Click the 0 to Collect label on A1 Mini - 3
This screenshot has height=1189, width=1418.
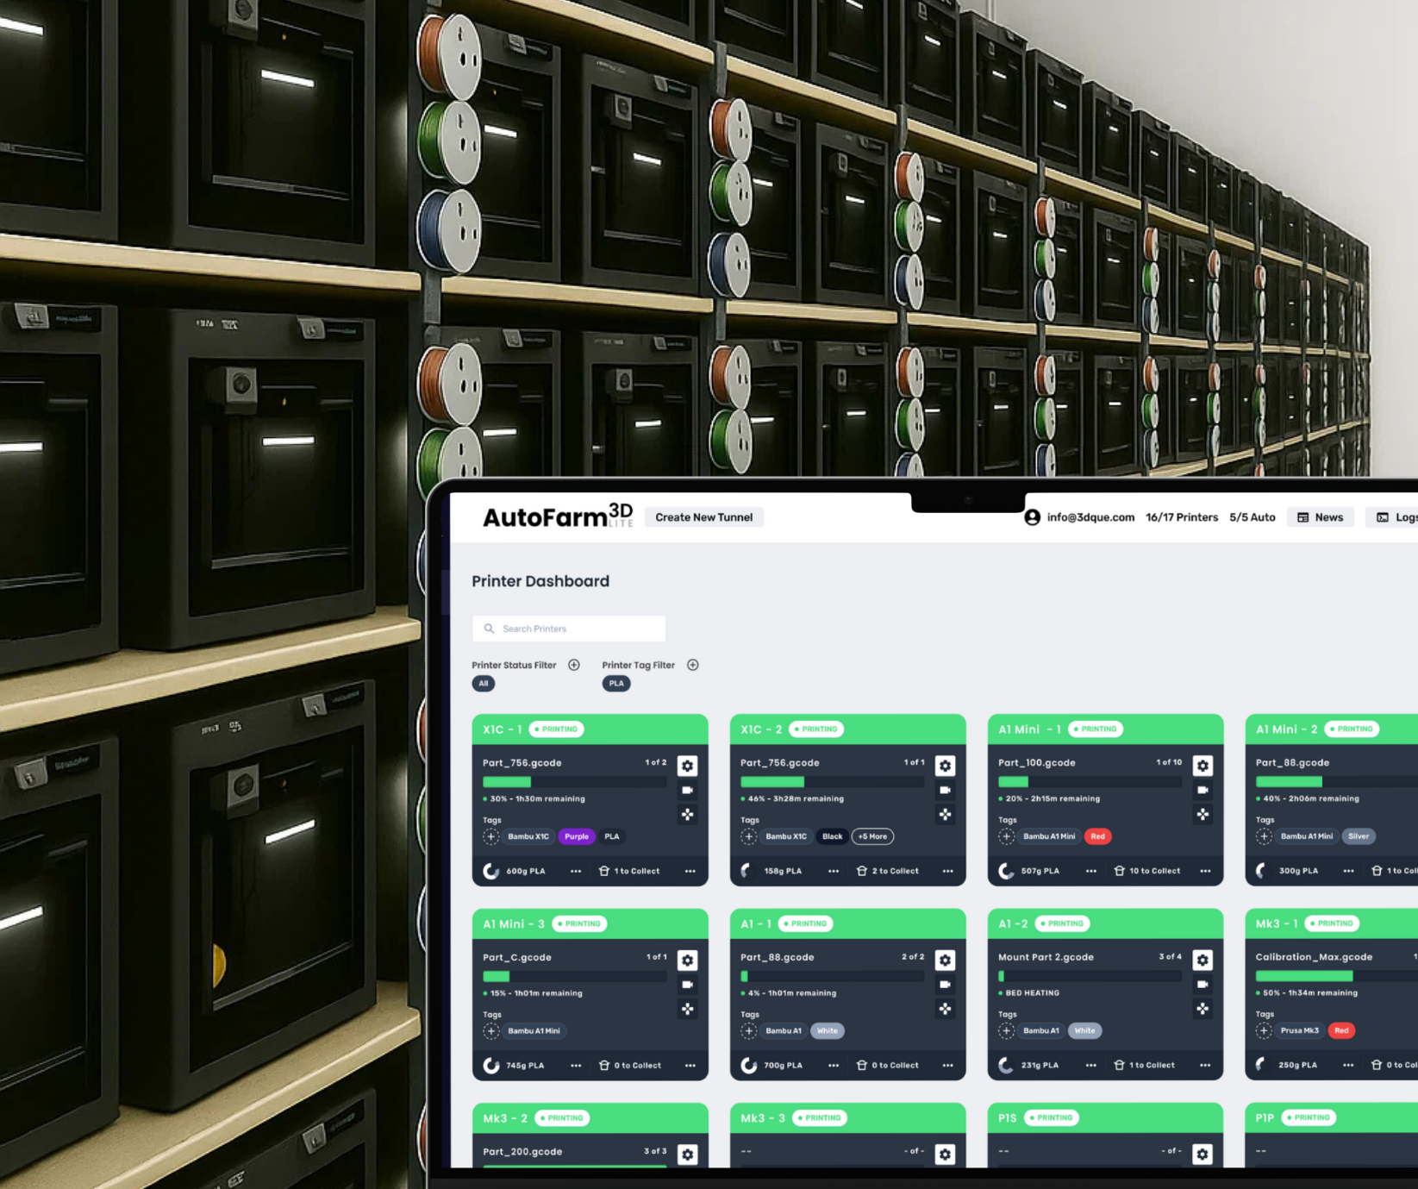(x=637, y=1066)
